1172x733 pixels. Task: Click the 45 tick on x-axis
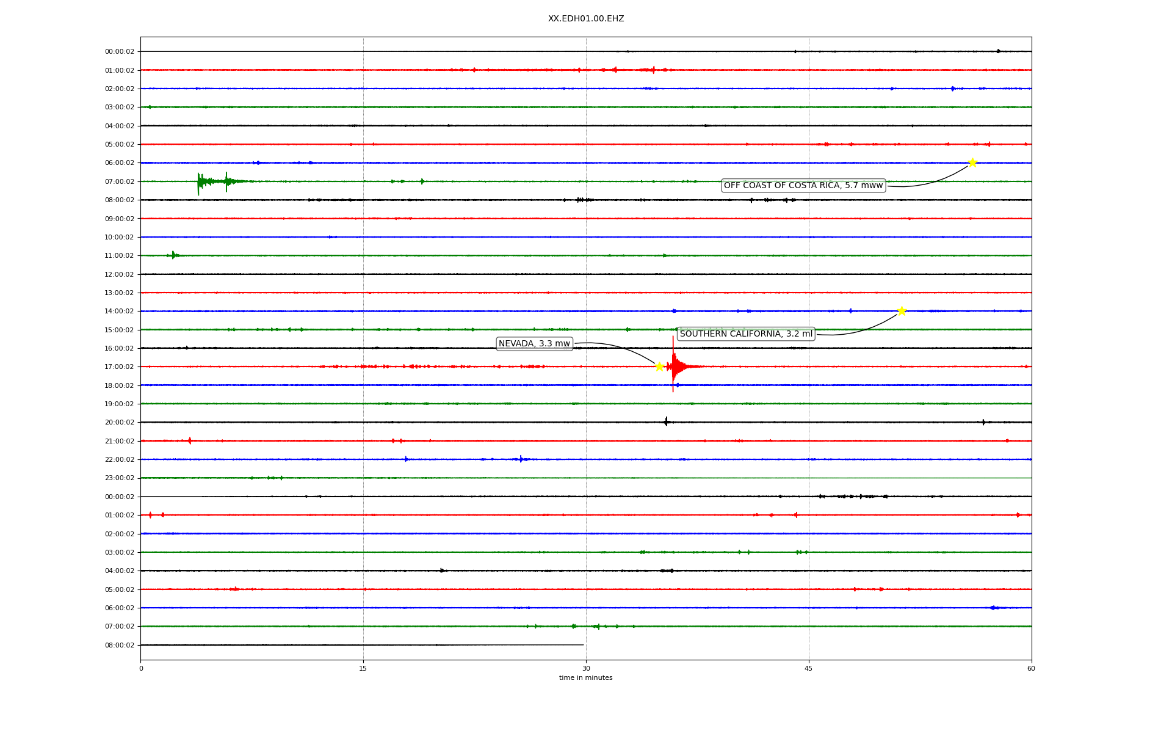point(808,668)
